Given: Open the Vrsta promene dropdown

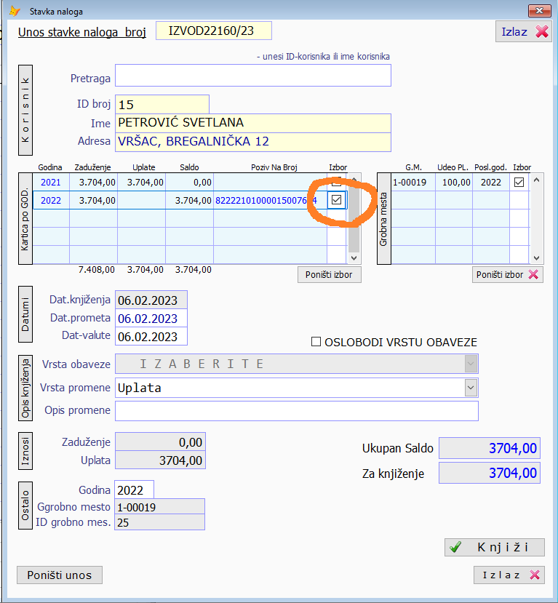Looking at the screenshot, I should 471,388.
